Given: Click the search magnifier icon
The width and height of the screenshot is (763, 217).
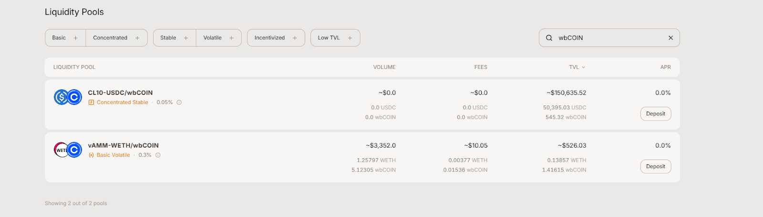Looking at the screenshot, I should tap(549, 38).
